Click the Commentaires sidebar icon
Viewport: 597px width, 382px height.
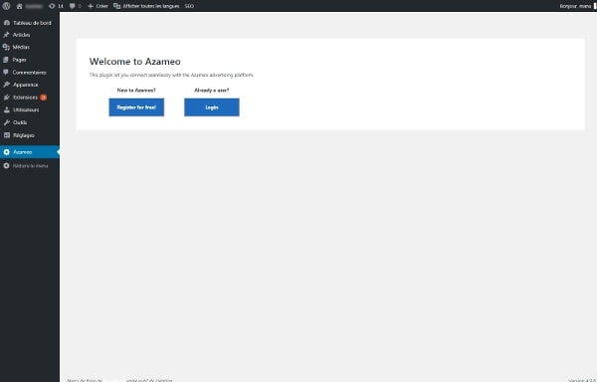pos(6,73)
